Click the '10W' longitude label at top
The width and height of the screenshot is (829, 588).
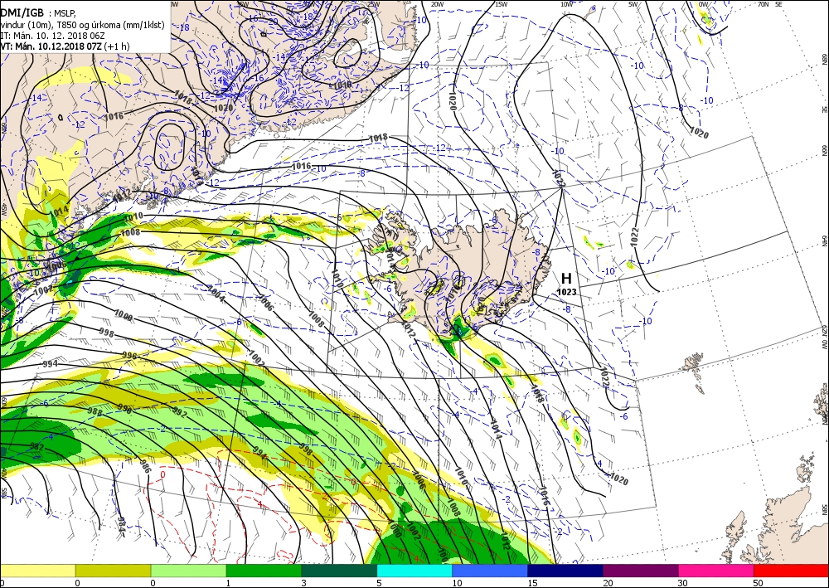(566, 4)
